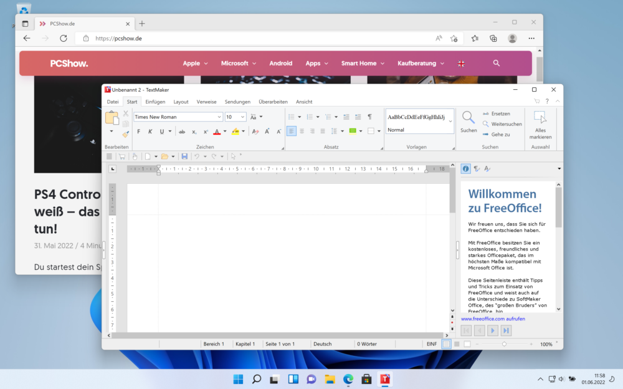Apply strikethrough formatting

(182, 132)
